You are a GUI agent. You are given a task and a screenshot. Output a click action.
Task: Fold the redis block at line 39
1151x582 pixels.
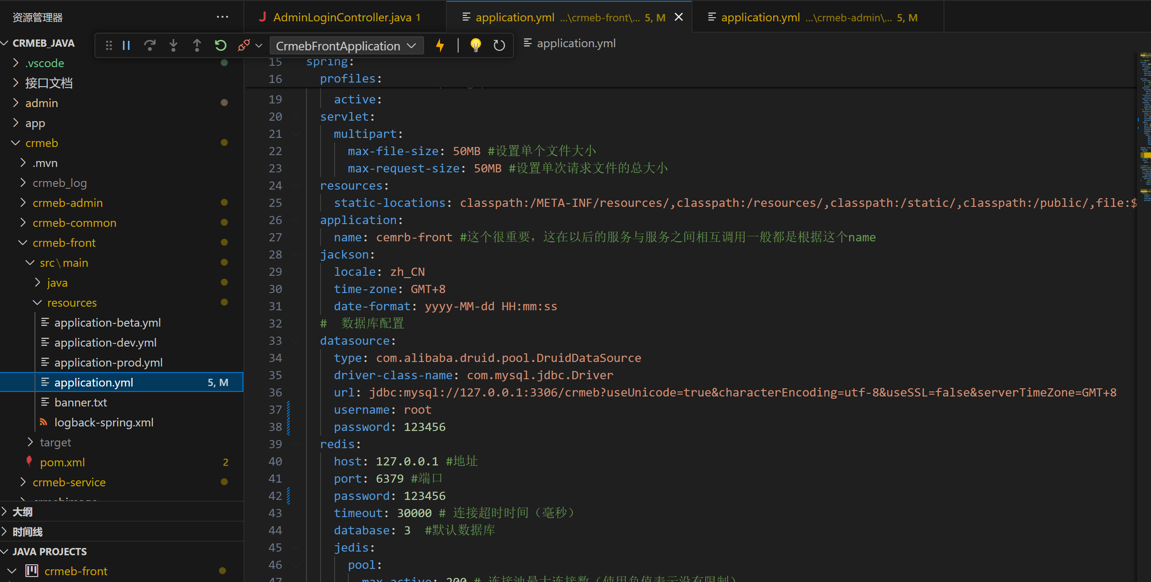(x=296, y=445)
